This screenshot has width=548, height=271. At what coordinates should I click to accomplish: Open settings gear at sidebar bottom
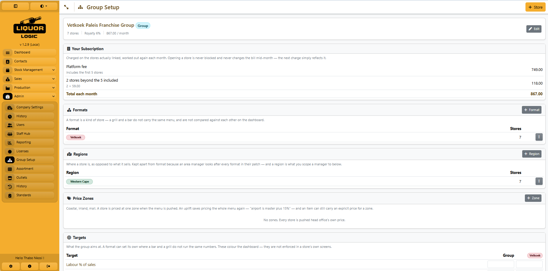coord(11,266)
